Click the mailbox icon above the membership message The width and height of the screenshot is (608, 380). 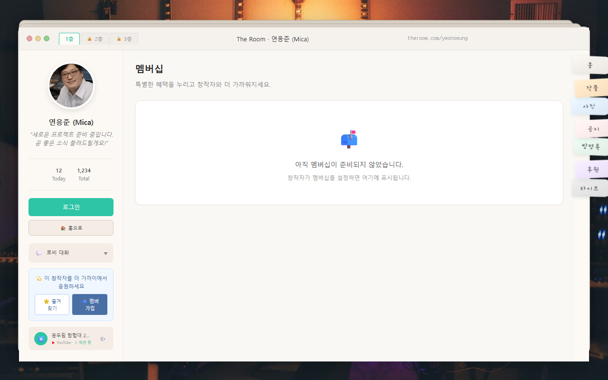click(x=349, y=139)
